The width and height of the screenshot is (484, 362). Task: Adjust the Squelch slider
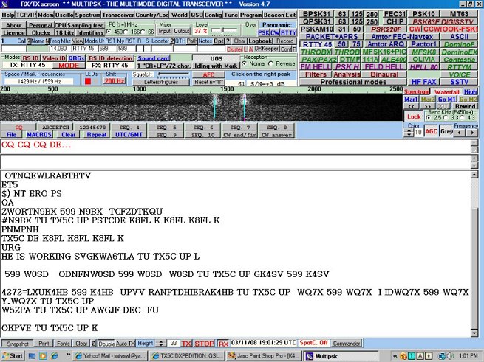pyautogui.click(x=173, y=74)
